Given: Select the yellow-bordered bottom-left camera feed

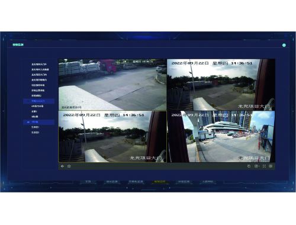Looking at the screenshot, I should coord(112,137).
